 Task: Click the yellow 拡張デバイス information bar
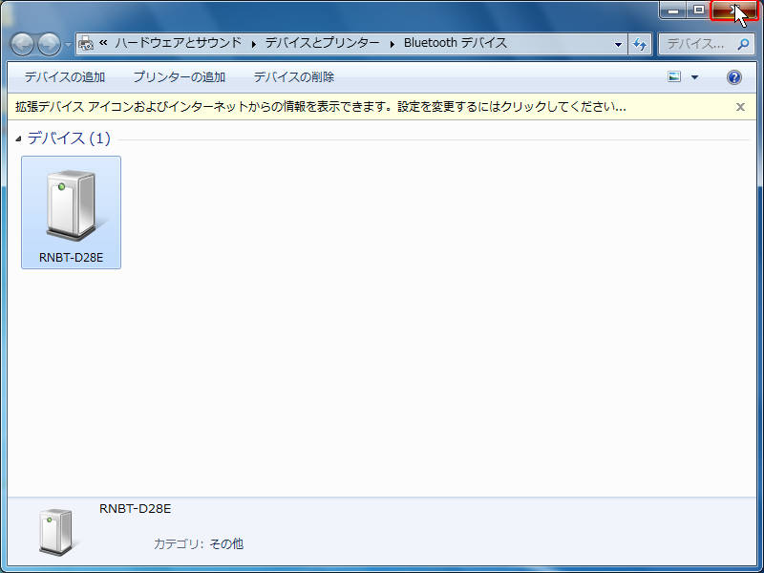[382, 107]
